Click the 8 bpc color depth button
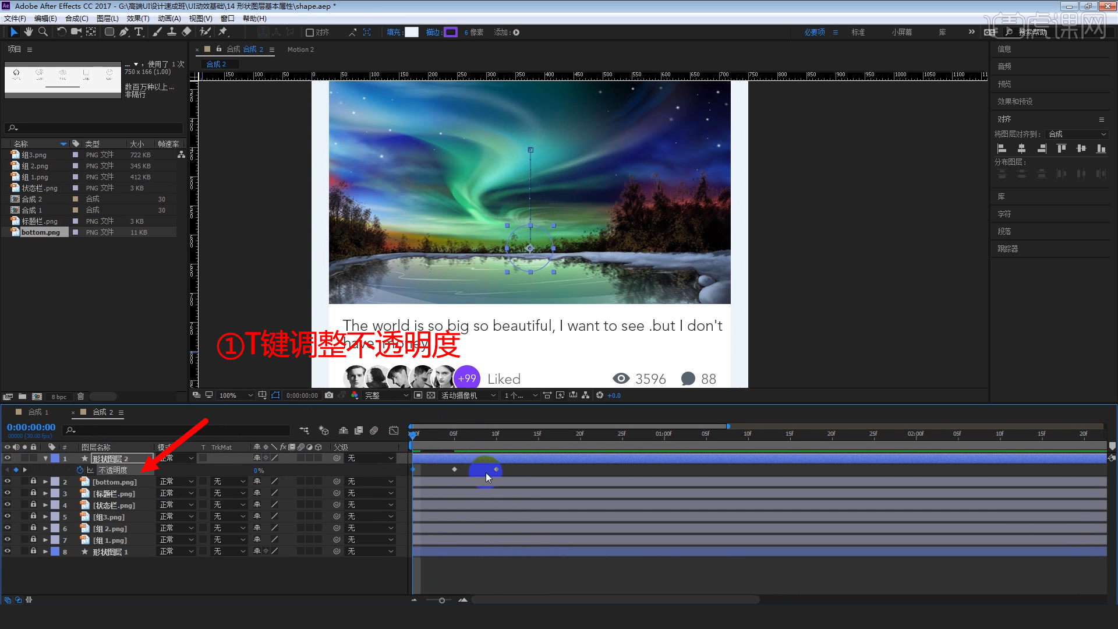Image resolution: width=1118 pixels, height=629 pixels. [x=59, y=397]
